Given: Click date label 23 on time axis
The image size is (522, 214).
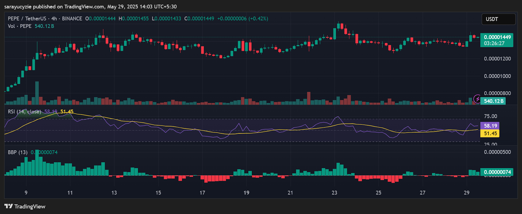Looking at the screenshot, I should tap(334, 193).
